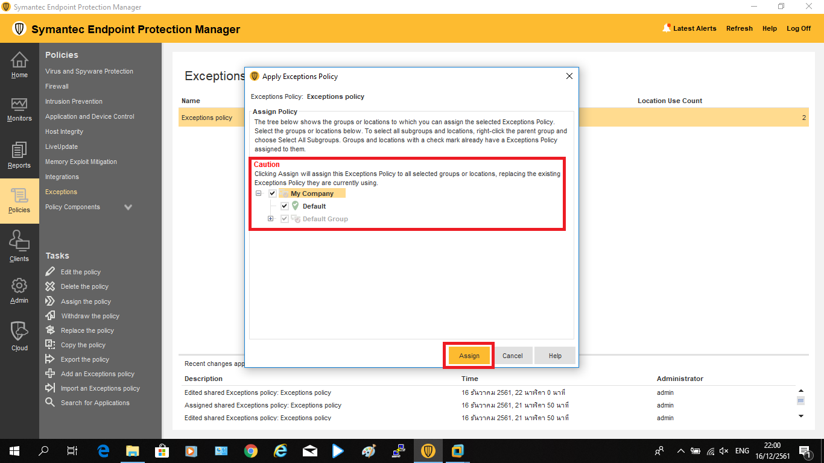This screenshot has width=824, height=463.
Task: Select Intrusion Prevention policy type
Action: pyautogui.click(x=74, y=101)
